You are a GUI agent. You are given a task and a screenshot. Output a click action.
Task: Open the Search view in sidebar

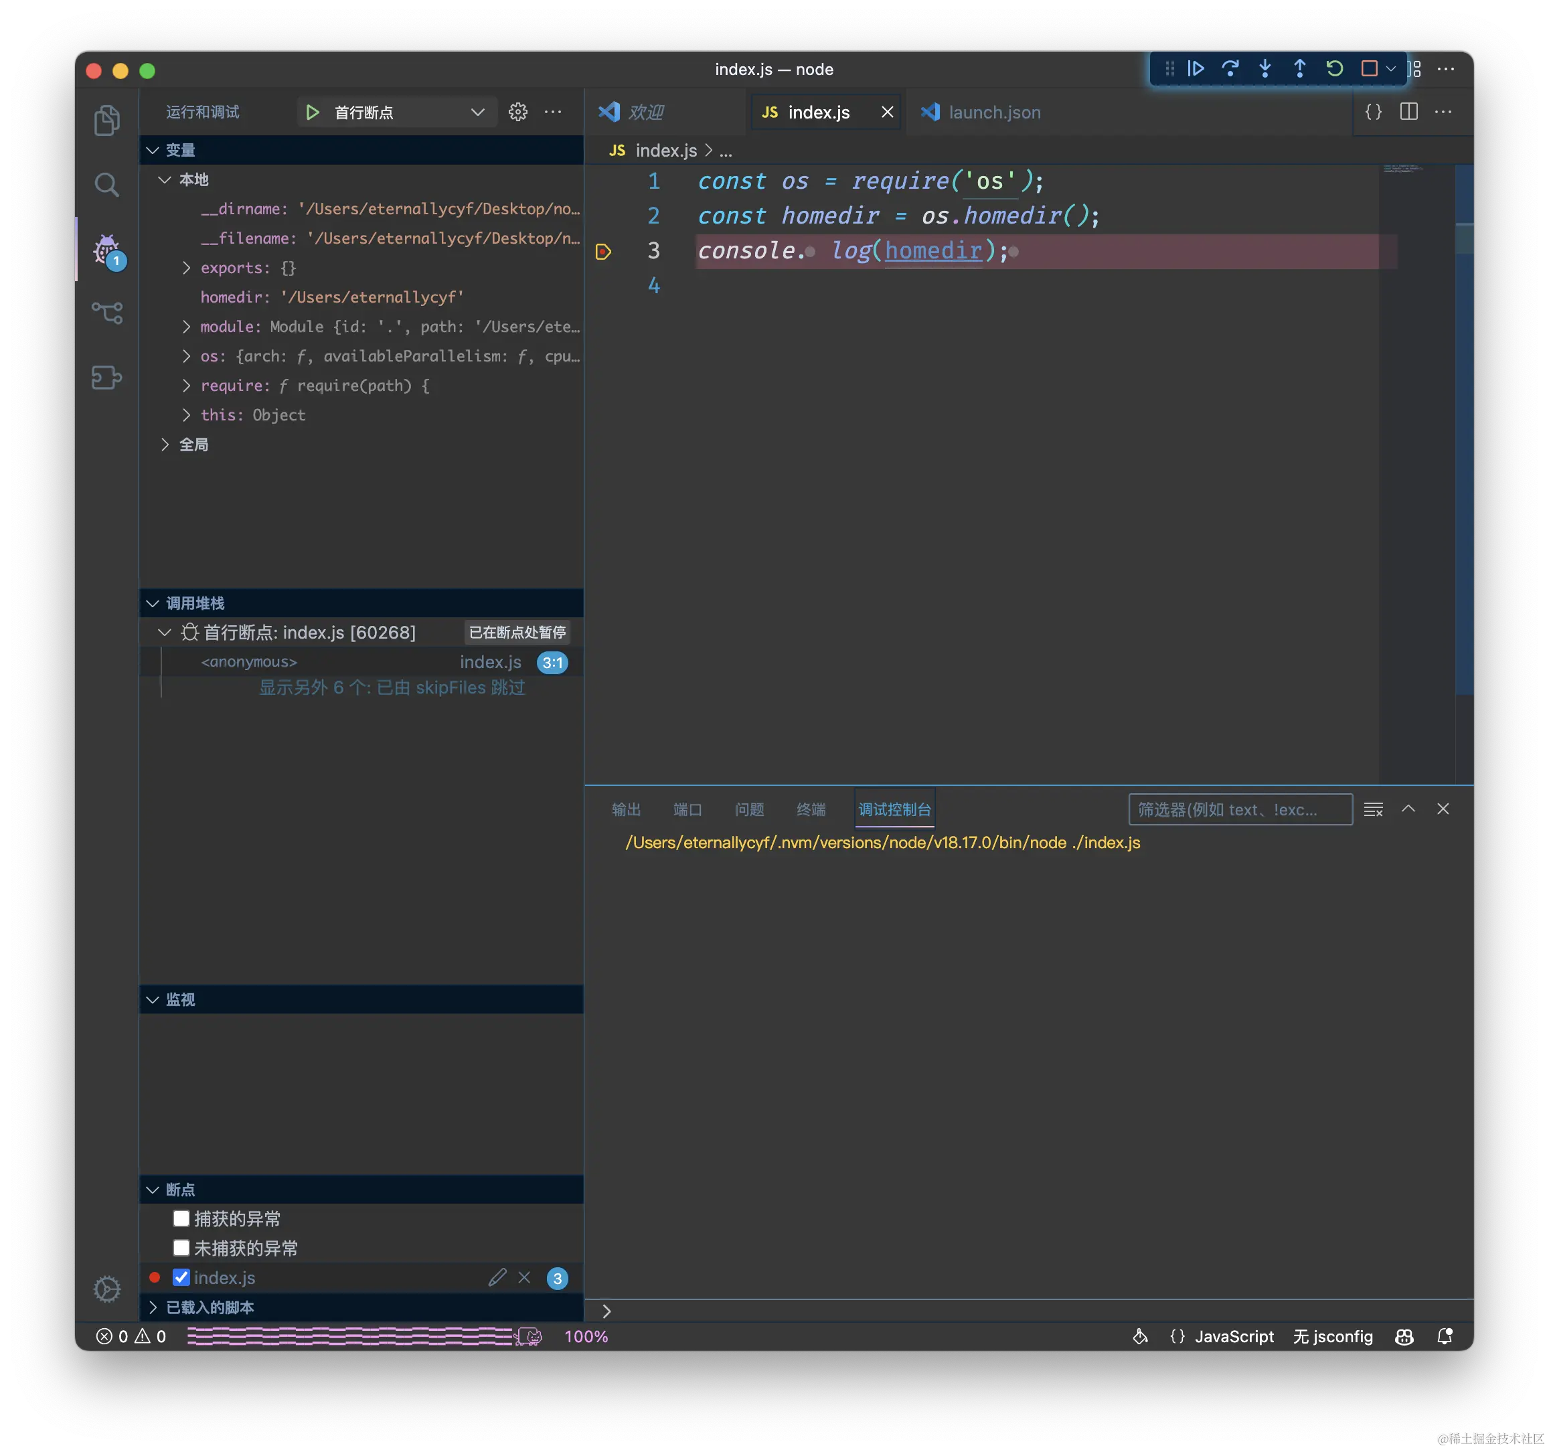106,185
